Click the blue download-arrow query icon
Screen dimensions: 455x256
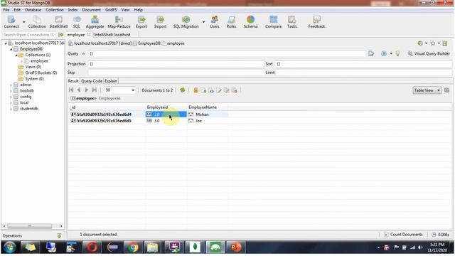coord(384,54)
